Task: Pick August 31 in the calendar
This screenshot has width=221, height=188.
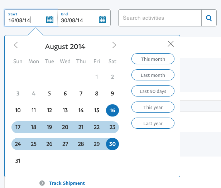Action: pos(18,161)
